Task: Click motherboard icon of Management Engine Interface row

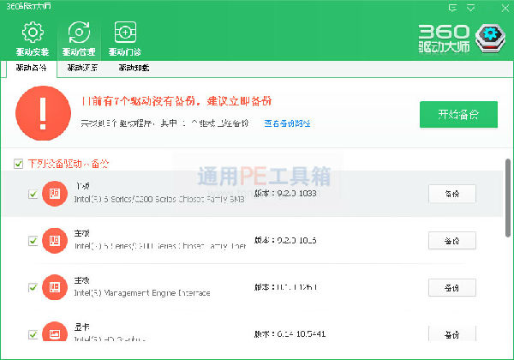Action: (55, 287)
